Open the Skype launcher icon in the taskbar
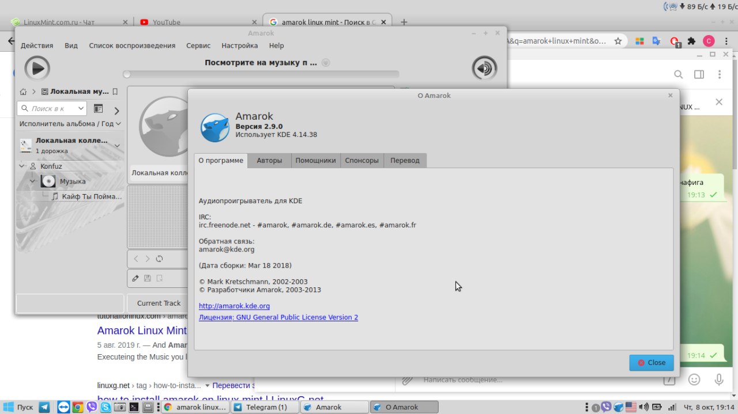 tap(106, 407)
